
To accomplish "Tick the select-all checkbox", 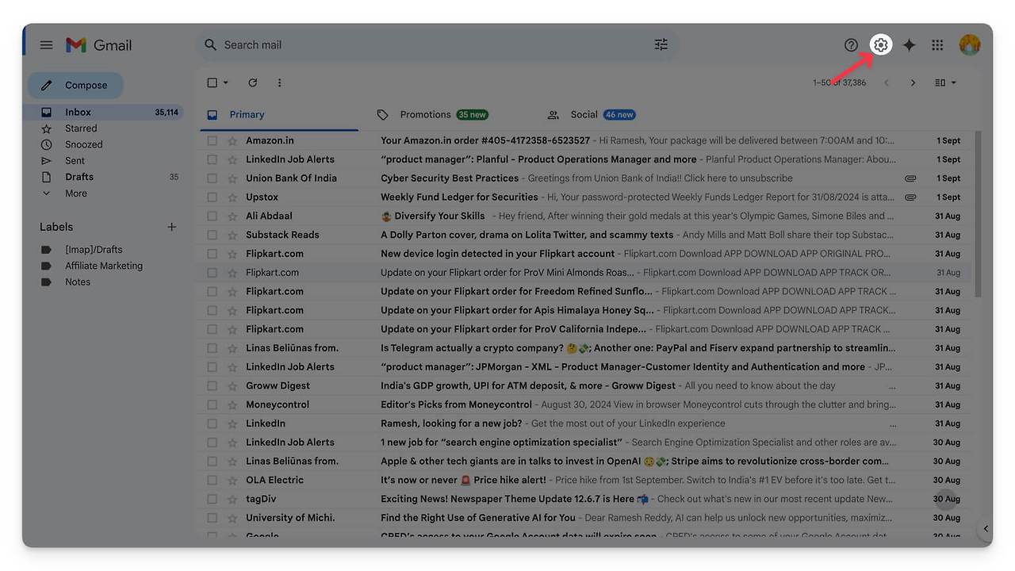I will coord(212,82).
